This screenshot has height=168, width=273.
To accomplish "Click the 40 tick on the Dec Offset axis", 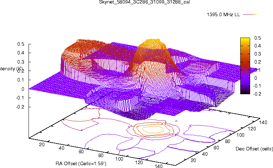I will coord(205,154).
